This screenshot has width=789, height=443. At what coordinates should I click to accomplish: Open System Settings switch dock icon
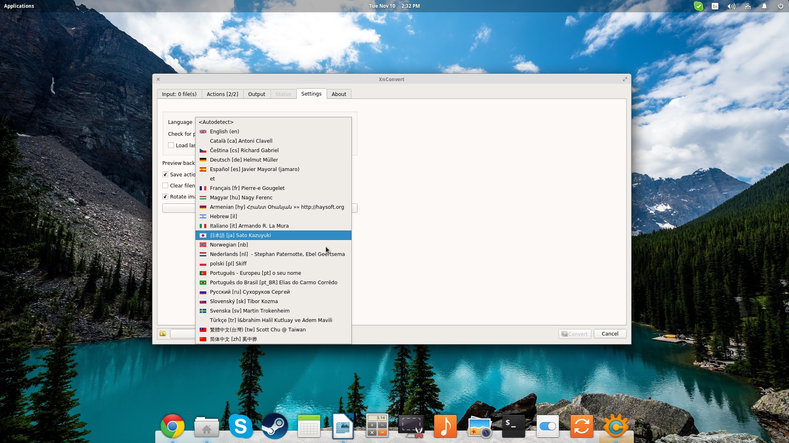pos(548,426)
